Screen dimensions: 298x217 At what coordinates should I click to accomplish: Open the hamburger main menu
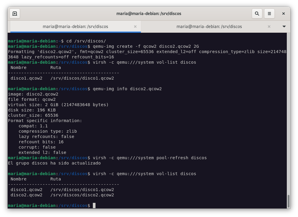click(269, 14)
